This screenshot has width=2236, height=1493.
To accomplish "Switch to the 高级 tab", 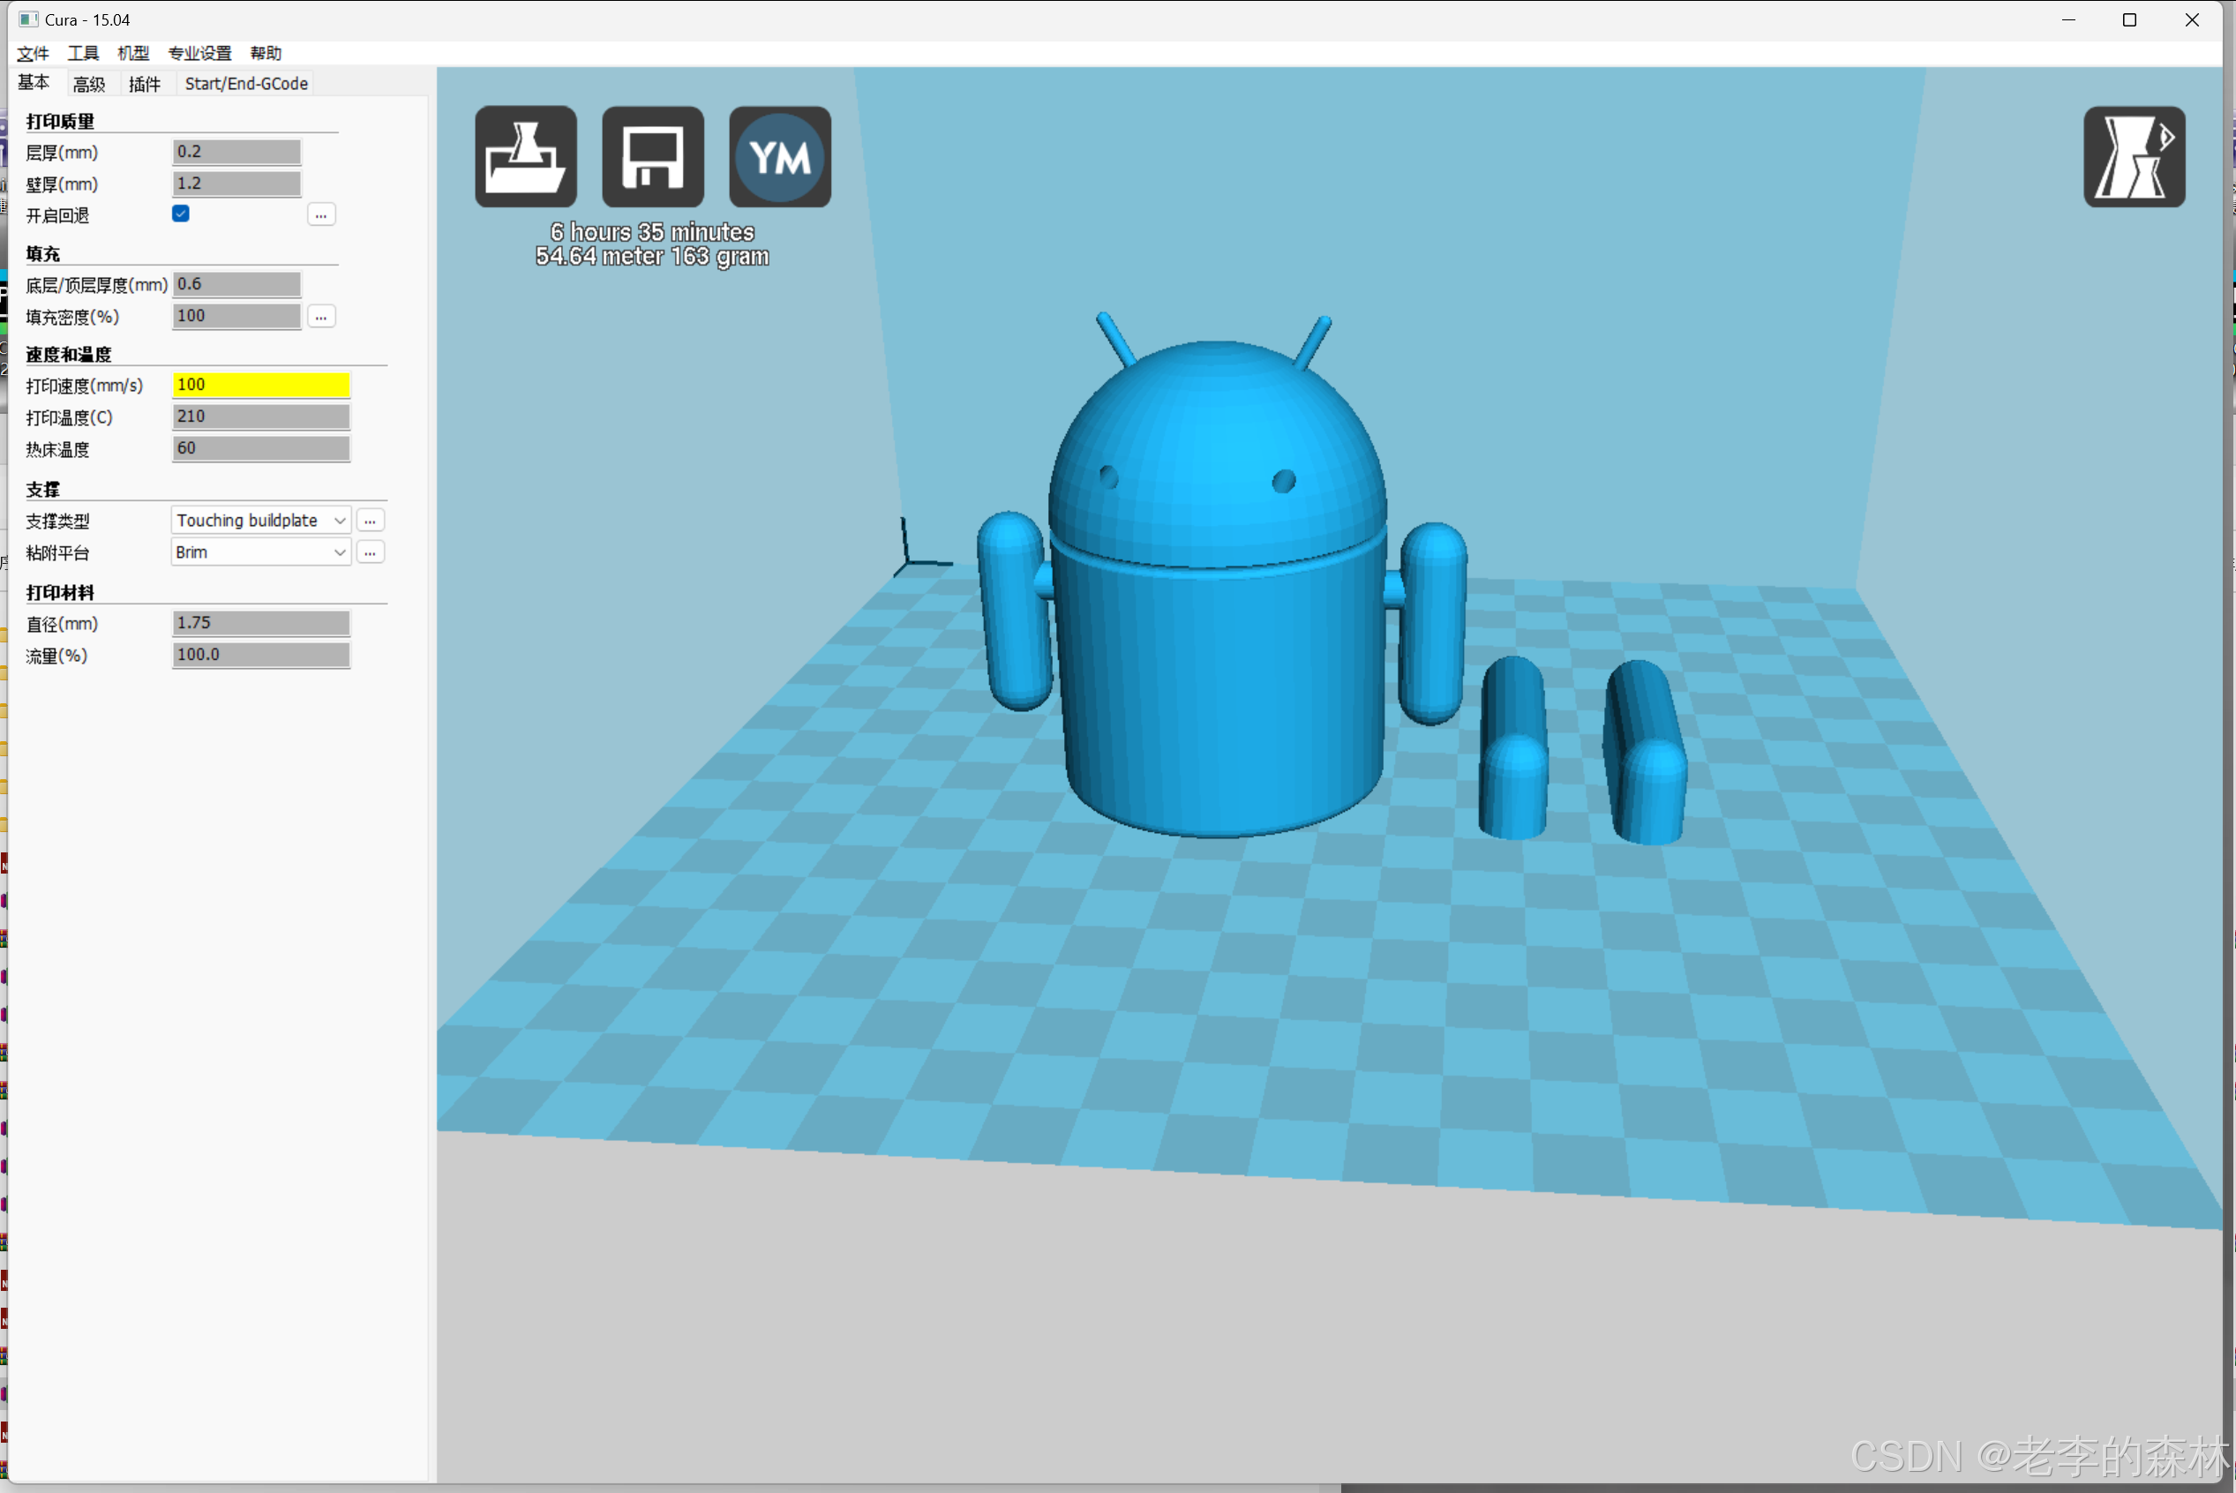I will click(x=88, y=84).
